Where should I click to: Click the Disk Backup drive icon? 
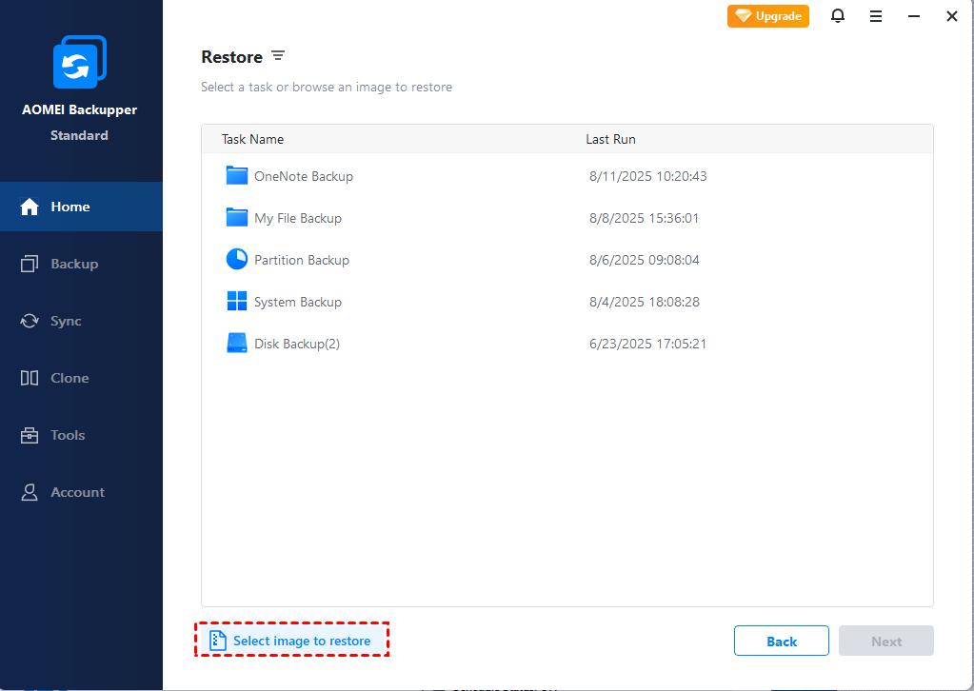pos(235,343)
